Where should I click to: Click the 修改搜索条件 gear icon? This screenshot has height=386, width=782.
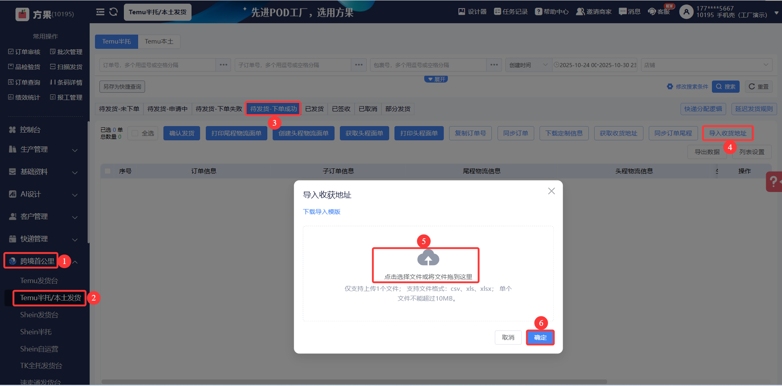tap(670, 87)
